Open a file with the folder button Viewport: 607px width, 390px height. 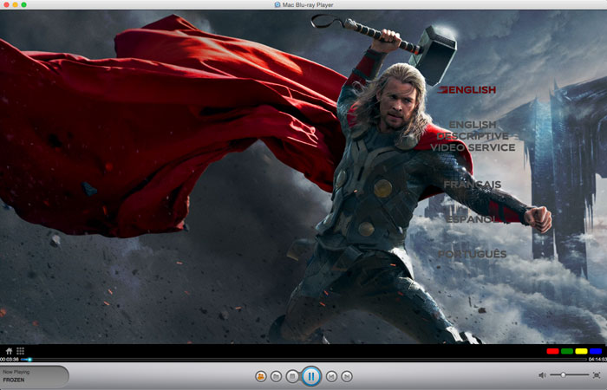[276, 376]
